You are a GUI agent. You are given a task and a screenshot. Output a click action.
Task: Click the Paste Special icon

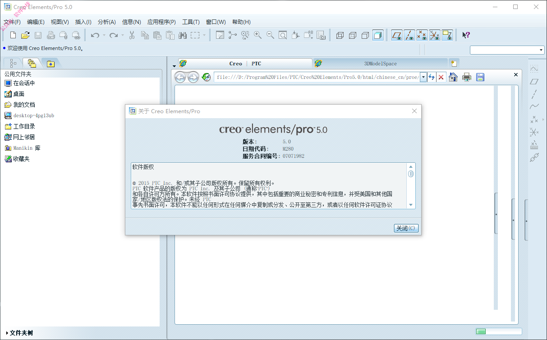(170, 35)
